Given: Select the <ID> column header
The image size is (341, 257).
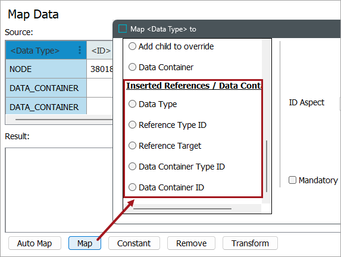Looking at the screenshot, I should [100, 50].
